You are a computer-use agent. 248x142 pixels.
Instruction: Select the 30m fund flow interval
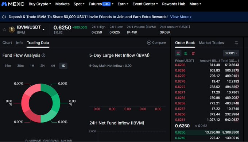20,66
